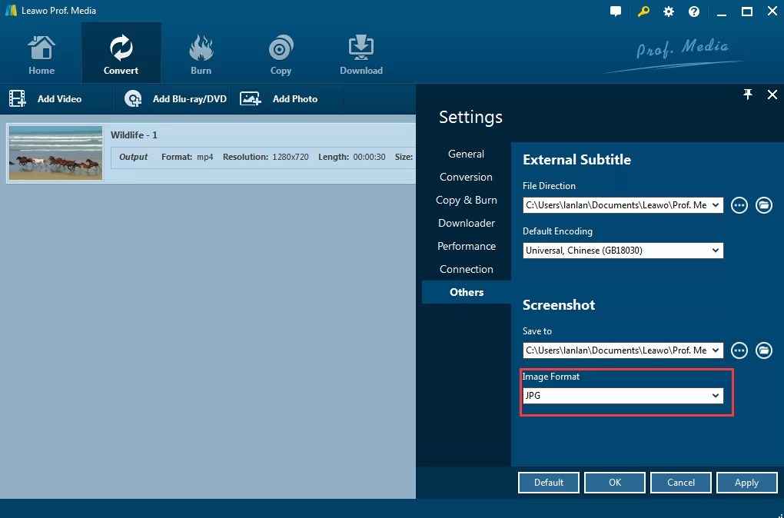The height and width of the screenshot is (518, 784).
Task: Click the Add Blu-ray/DVD icon
Action: coord(133,98)
